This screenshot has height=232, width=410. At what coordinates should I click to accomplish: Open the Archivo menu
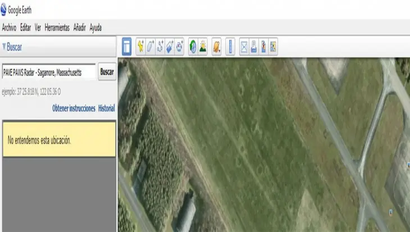tap(9, 28)
